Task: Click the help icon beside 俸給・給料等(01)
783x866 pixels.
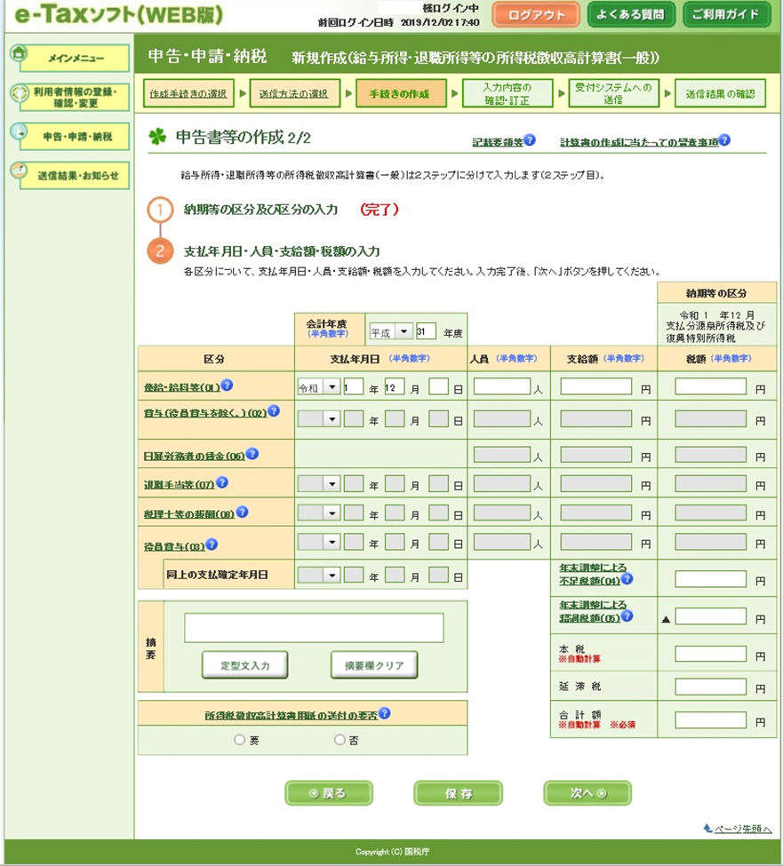Action: pyautogui.click(x=228, y=385)
